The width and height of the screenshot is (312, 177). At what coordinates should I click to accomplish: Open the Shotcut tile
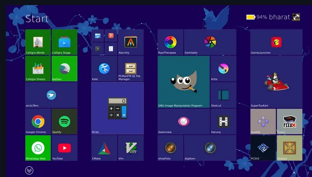click(224, 95)
